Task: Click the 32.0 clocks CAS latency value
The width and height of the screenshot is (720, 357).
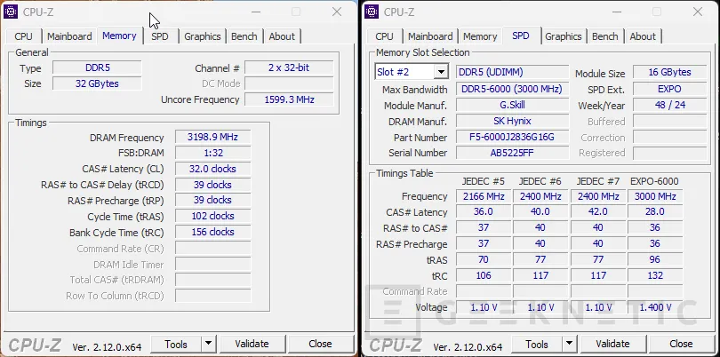Action: (x=213, y=169)
